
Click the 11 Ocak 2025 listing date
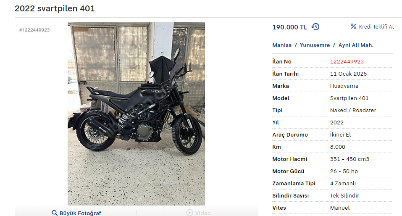348,74
